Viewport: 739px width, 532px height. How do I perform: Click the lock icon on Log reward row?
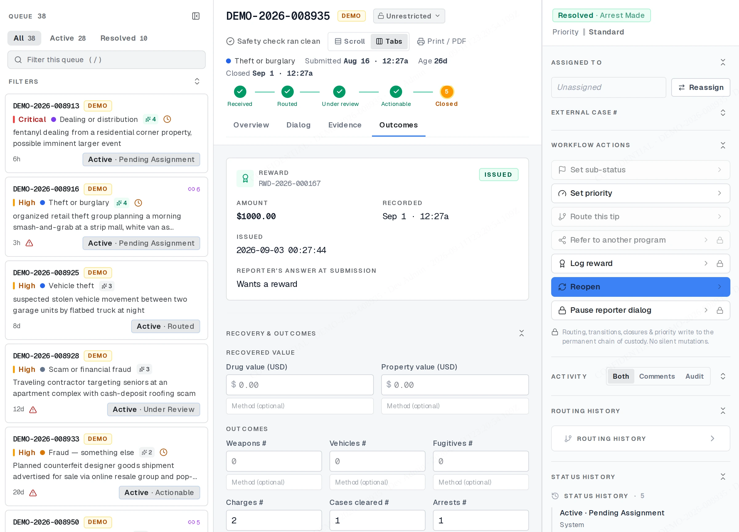[x=720, y=264]
